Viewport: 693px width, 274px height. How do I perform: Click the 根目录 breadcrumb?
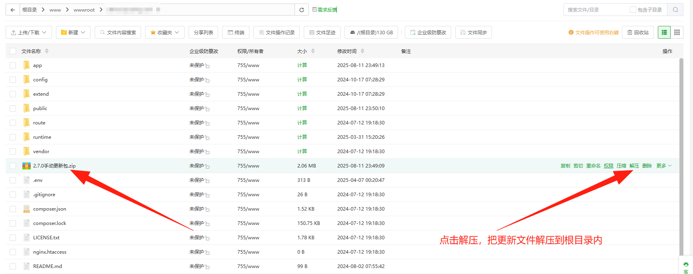click(x=30, y=10)
